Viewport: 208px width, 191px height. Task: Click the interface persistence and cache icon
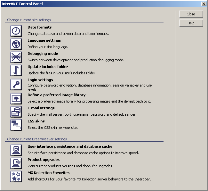pyautogui.click(x=16, y=150)
